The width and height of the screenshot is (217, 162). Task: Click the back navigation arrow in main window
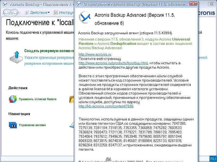coord(7,12)
